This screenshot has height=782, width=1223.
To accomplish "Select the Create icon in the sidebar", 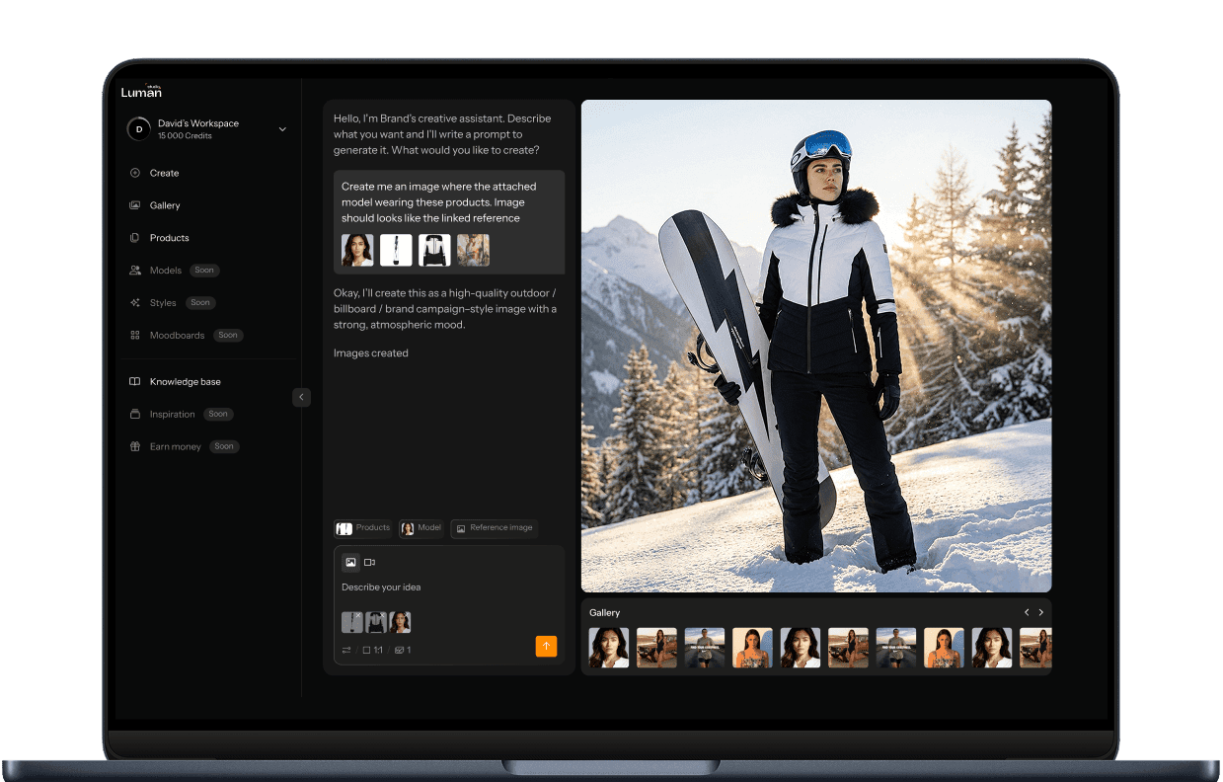I will pyautogui.click(x=134, y=173).
